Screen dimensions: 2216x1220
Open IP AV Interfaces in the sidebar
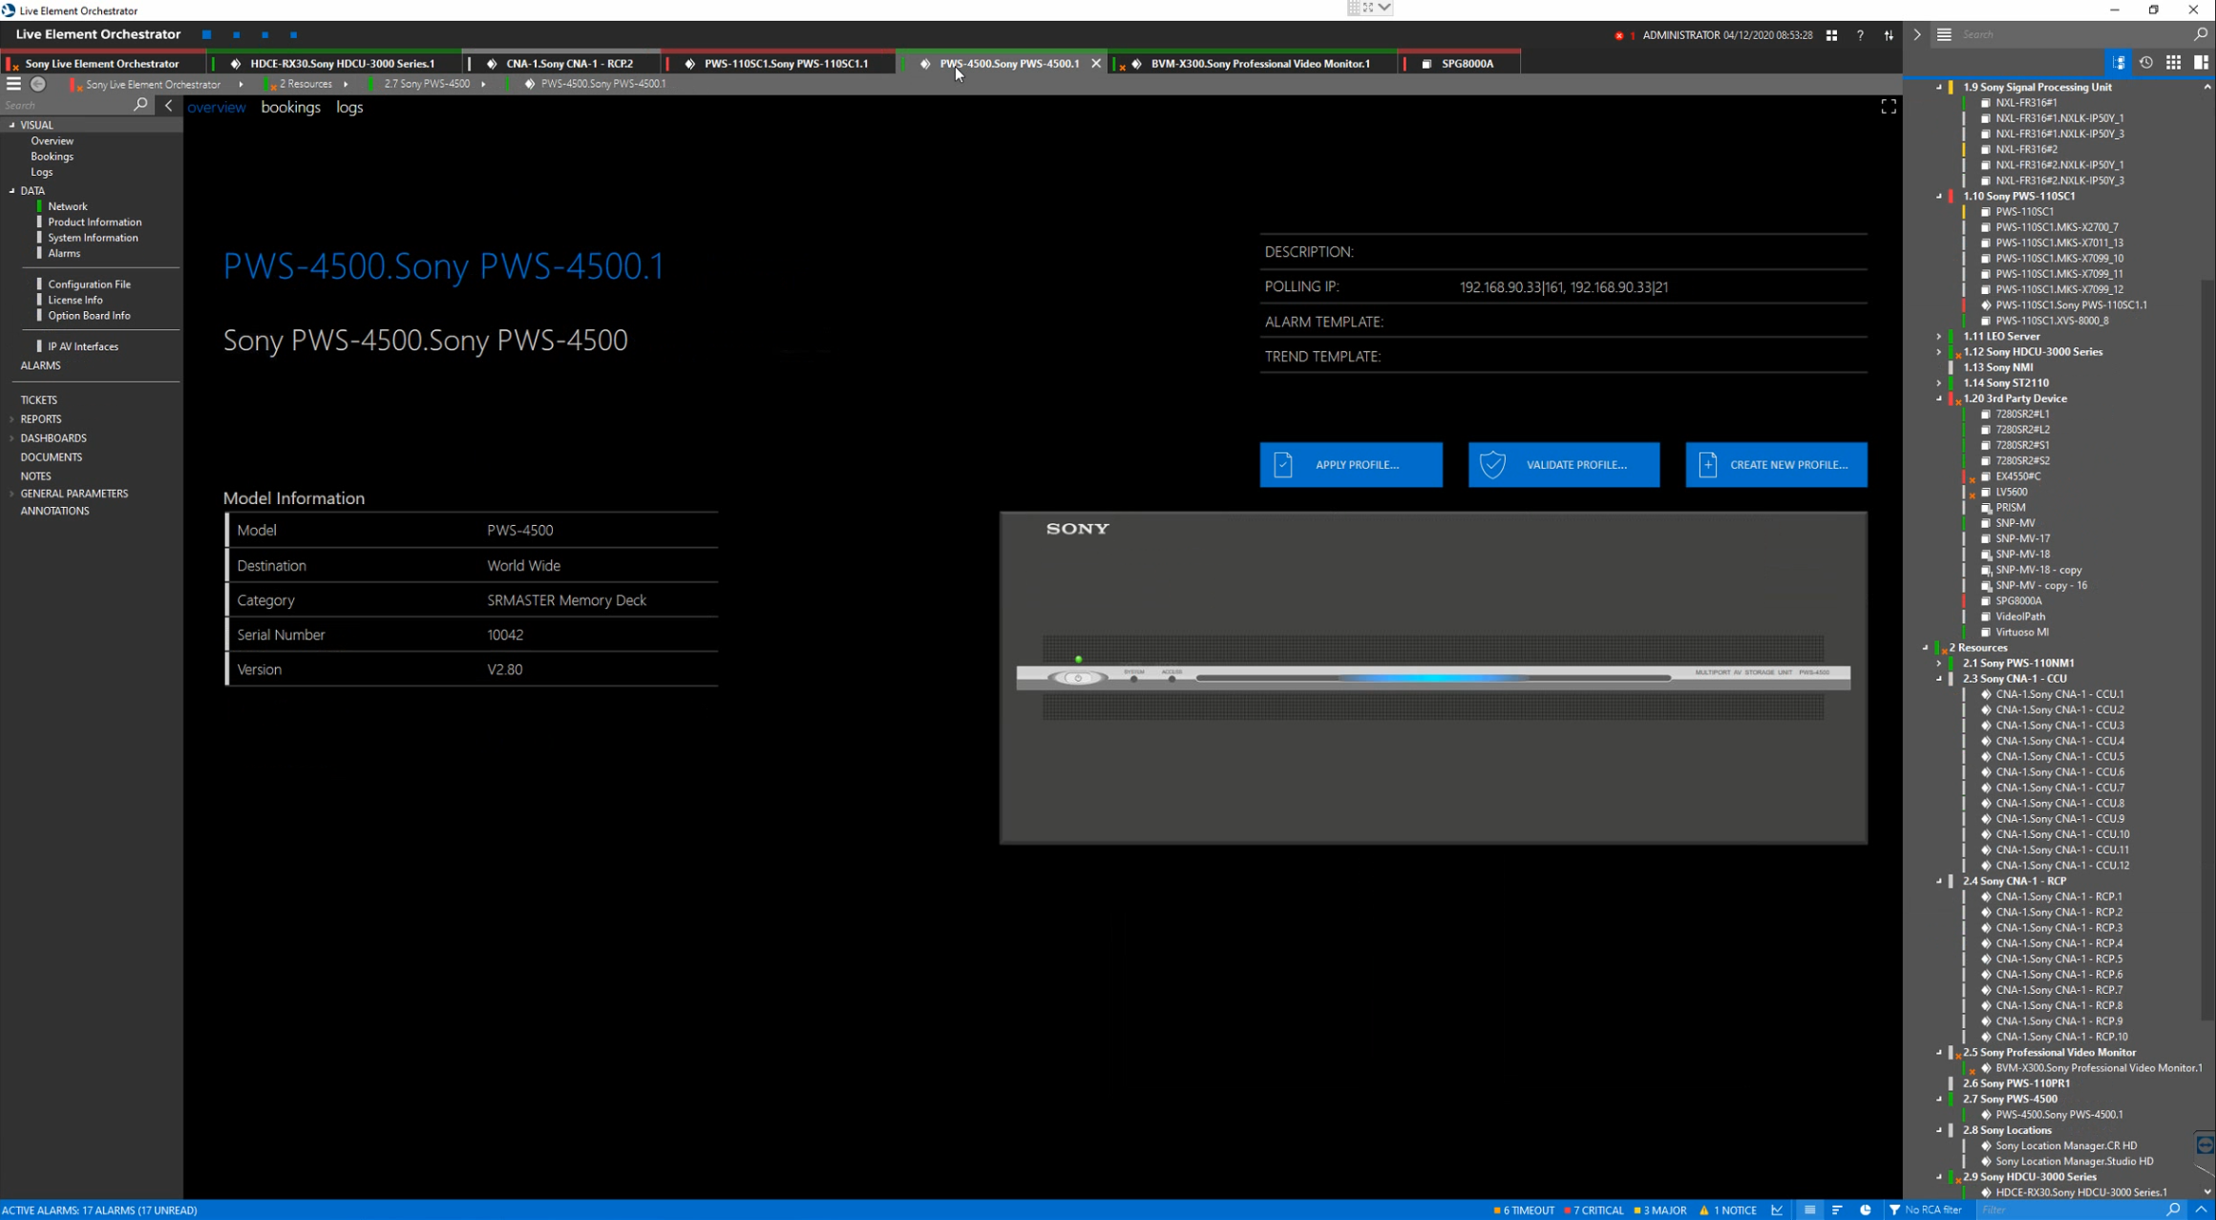pos(83,347)
